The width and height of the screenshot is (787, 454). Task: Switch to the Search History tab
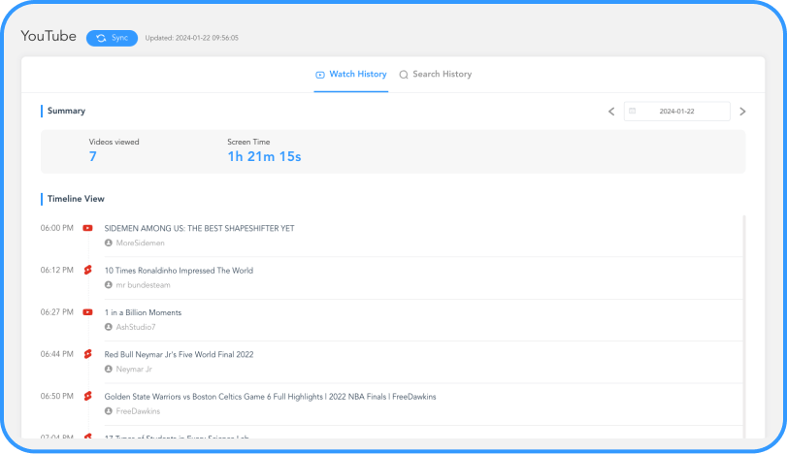pos(435,74)
